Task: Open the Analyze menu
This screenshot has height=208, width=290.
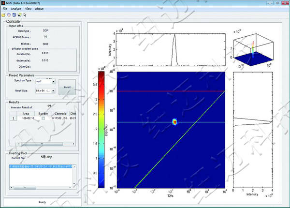Action: coord(15,9)
